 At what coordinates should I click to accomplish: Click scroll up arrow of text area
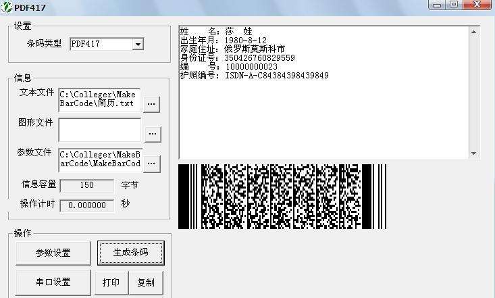473,32
